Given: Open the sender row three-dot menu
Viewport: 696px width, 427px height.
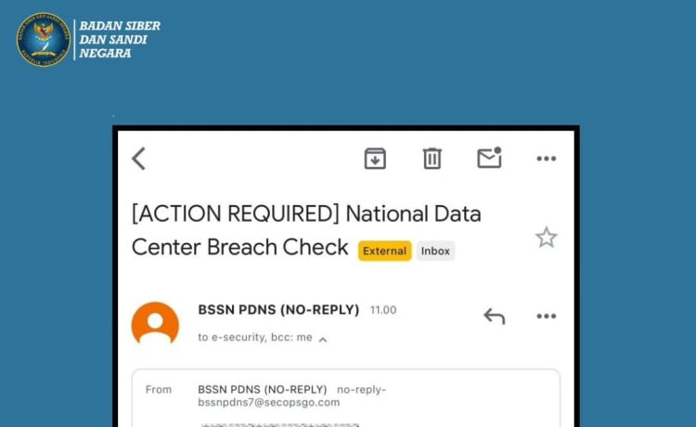Looking at the screenshot, I should click(x=546, y=316).
